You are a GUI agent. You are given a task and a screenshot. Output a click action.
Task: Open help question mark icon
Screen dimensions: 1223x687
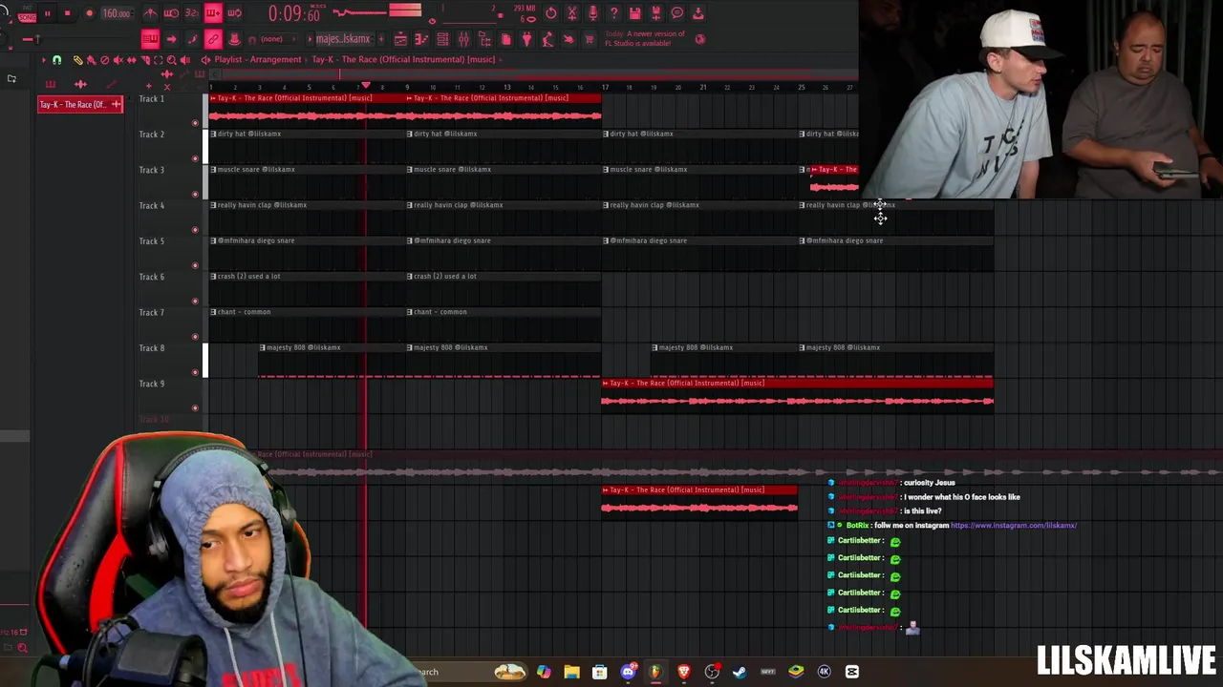(x=614, y=12)
